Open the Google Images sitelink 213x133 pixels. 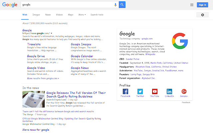click(x=81, y=44)
